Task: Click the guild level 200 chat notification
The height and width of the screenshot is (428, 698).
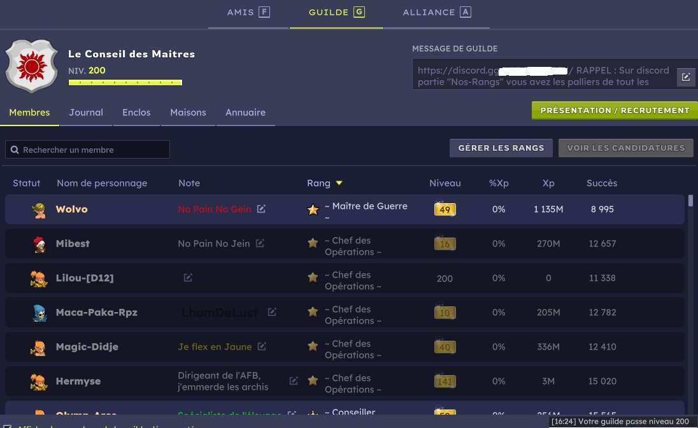Action: [x=620, y=422]
